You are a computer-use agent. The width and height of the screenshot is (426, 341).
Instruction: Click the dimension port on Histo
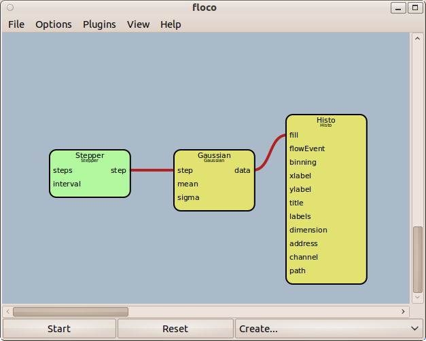[x=308, y=230]
